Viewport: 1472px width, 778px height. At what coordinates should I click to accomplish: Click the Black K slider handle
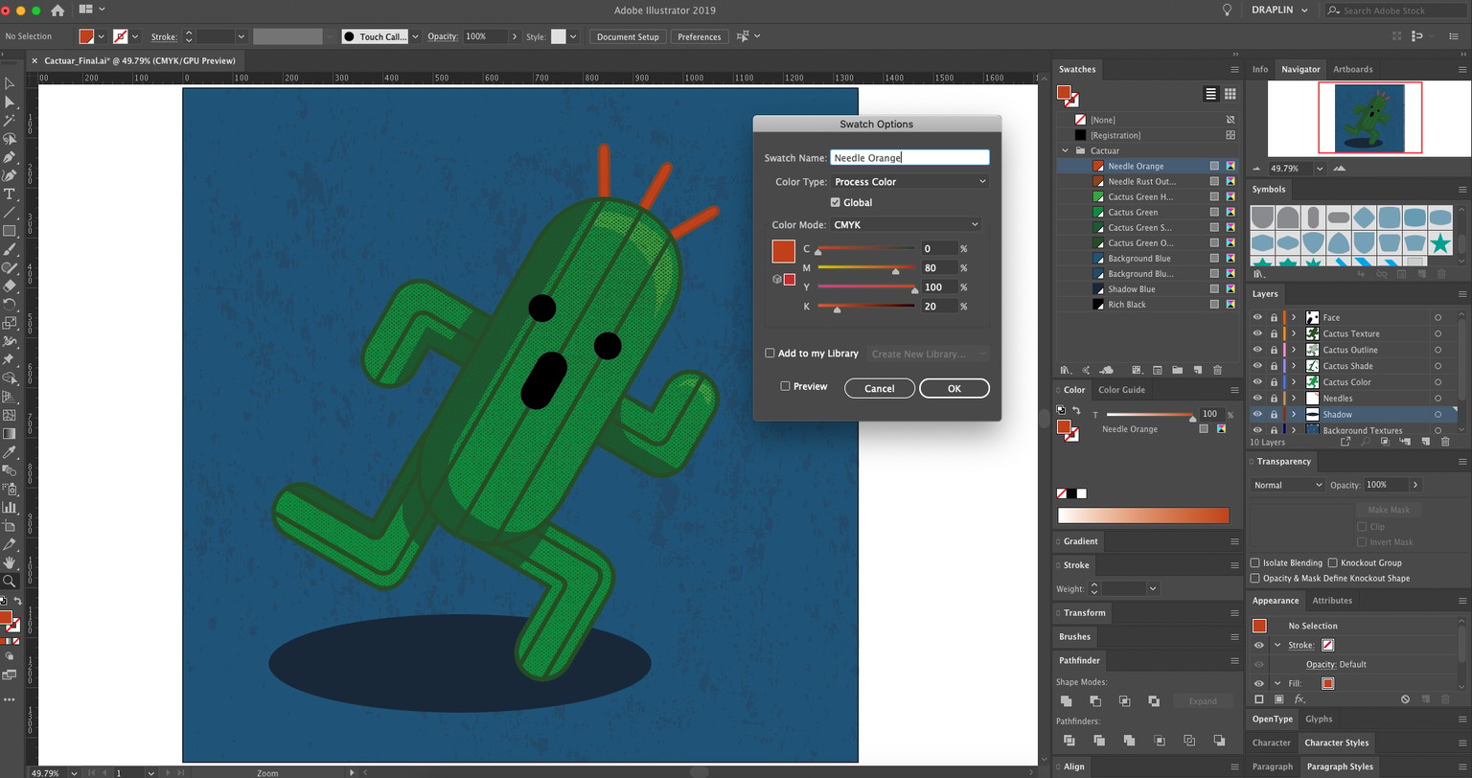pyautogui.click(x=837, y=309)
